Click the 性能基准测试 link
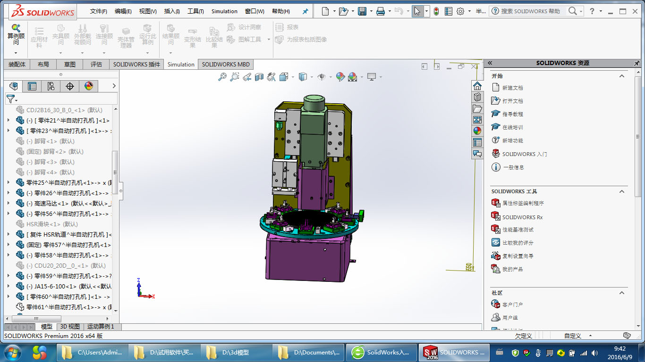 coord(518,230)
